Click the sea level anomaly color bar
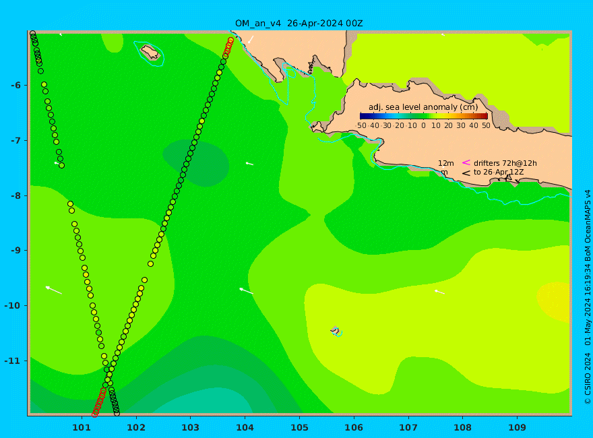This screenshot has height=438, width=593. [424, 116]
